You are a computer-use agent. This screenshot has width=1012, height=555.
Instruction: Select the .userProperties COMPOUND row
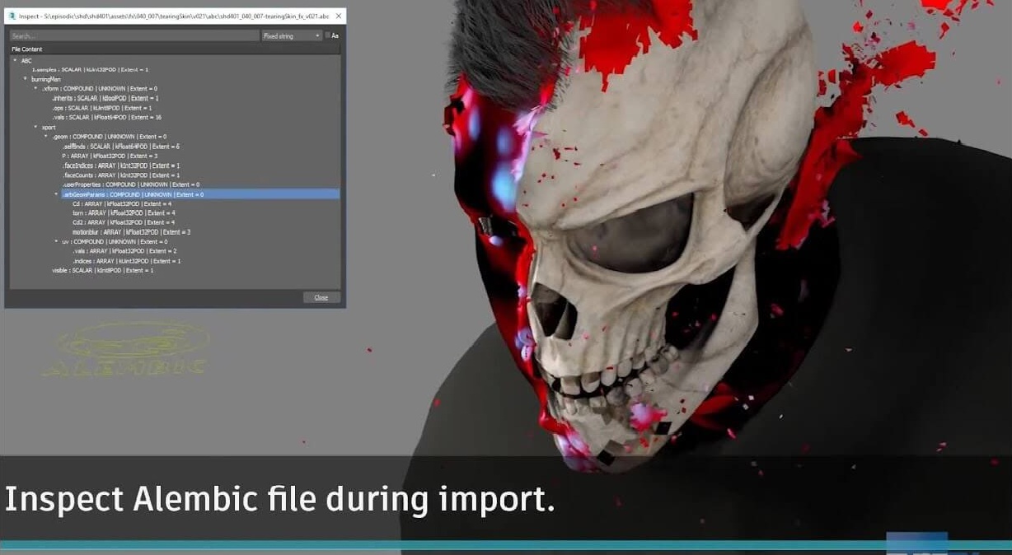(131, 184)
